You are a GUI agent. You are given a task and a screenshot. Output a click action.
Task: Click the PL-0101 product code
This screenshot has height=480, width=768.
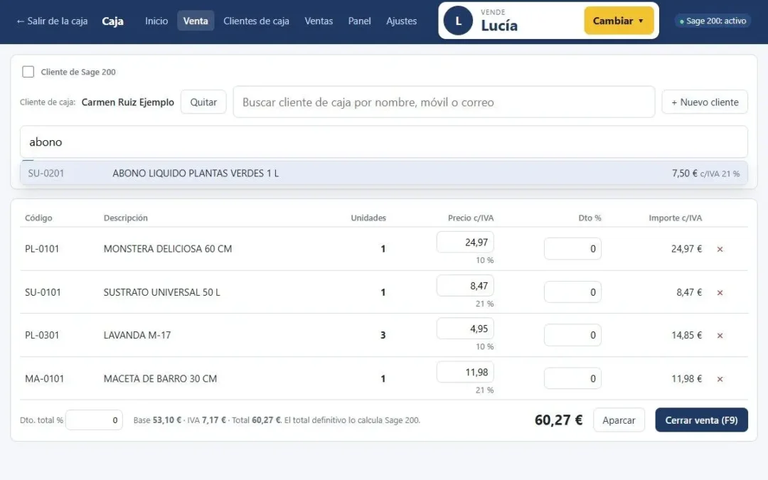[x=42, y=249]
